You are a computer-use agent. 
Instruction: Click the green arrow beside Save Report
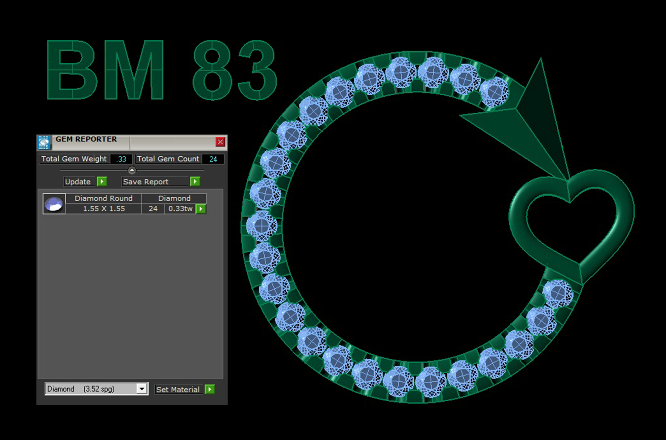pos(195,182)
